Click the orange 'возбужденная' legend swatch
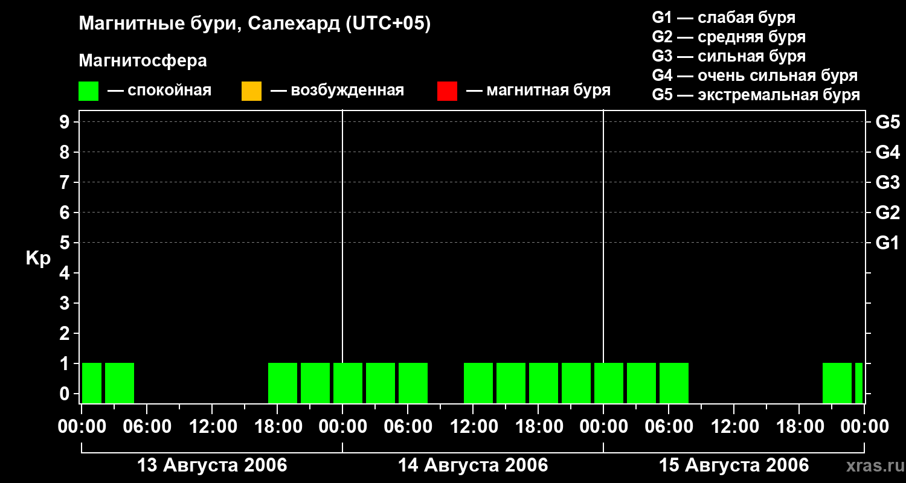Image resolution: width=906 pixels, height=483 pixels. (251, 91)
